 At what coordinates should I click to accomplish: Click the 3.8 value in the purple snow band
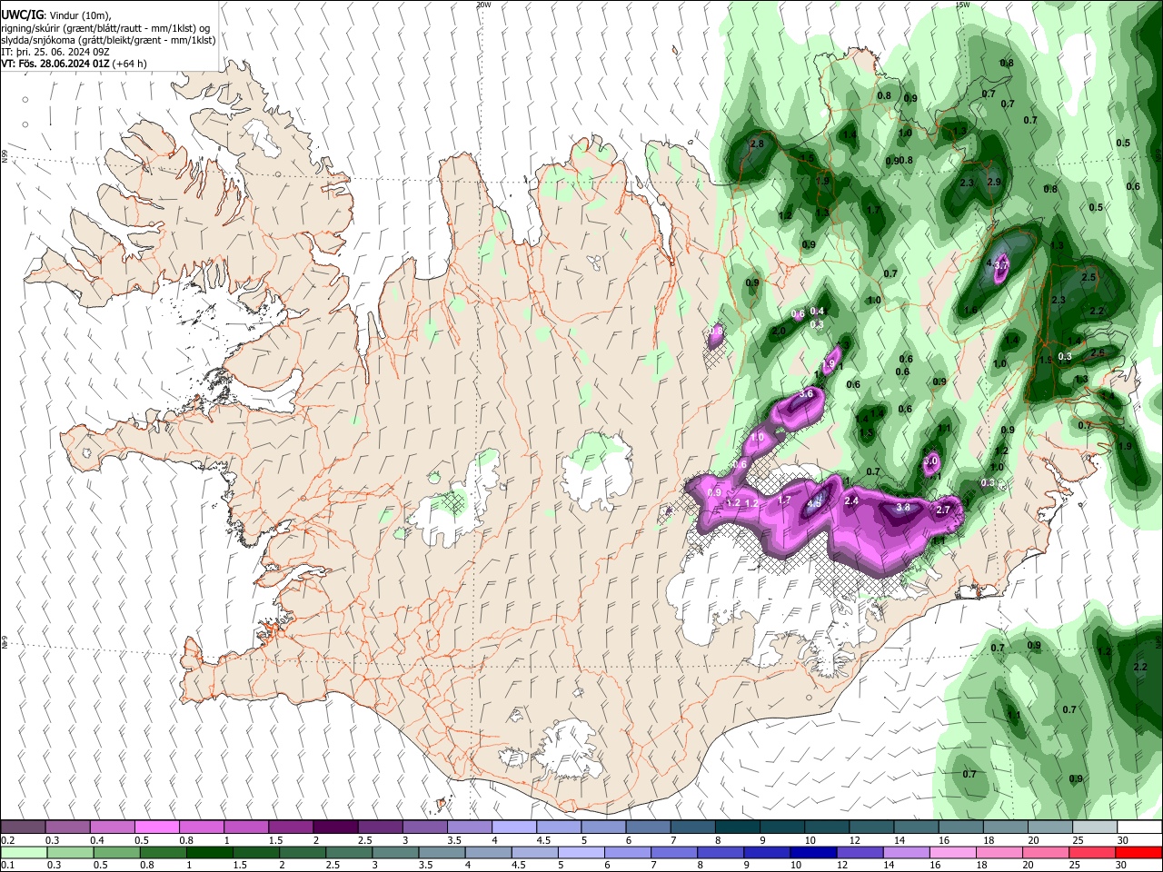click(x=903, y=508)
